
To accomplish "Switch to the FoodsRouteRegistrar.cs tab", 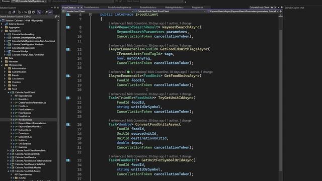I will click(119, 8).
